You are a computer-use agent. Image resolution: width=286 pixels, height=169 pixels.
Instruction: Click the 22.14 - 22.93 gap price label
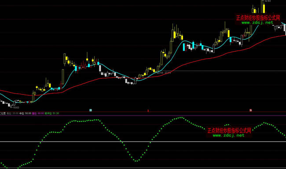[x=164, y=73]
